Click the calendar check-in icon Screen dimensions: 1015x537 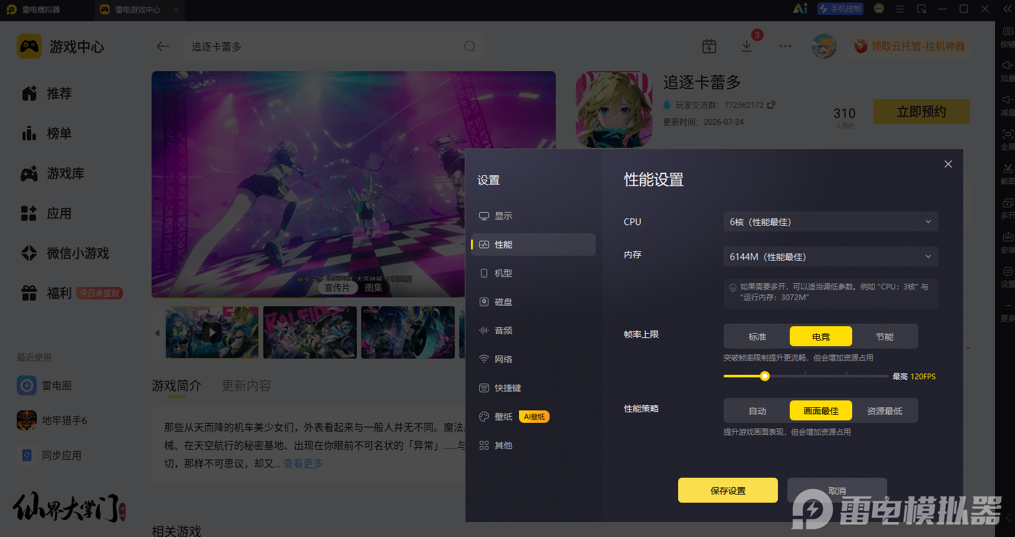709,46
